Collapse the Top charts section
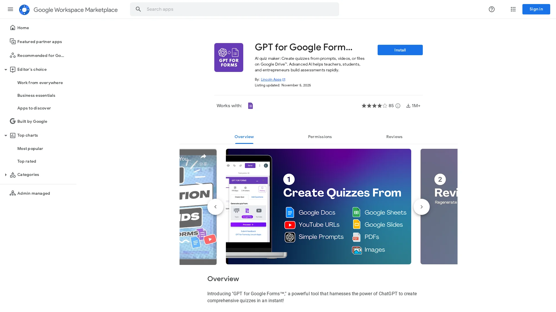Screen dimensions: 556x312 pos(6,135)
